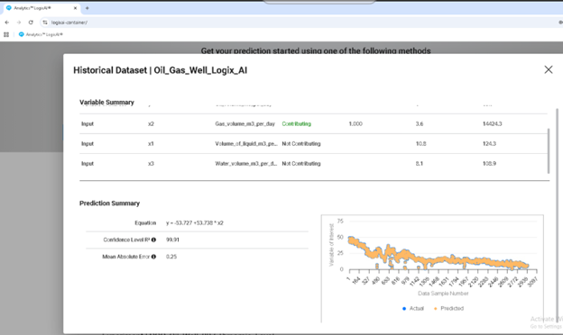
Task: Close the Analytics LogixAI browser tab
Action: click(x=76, y=8)
